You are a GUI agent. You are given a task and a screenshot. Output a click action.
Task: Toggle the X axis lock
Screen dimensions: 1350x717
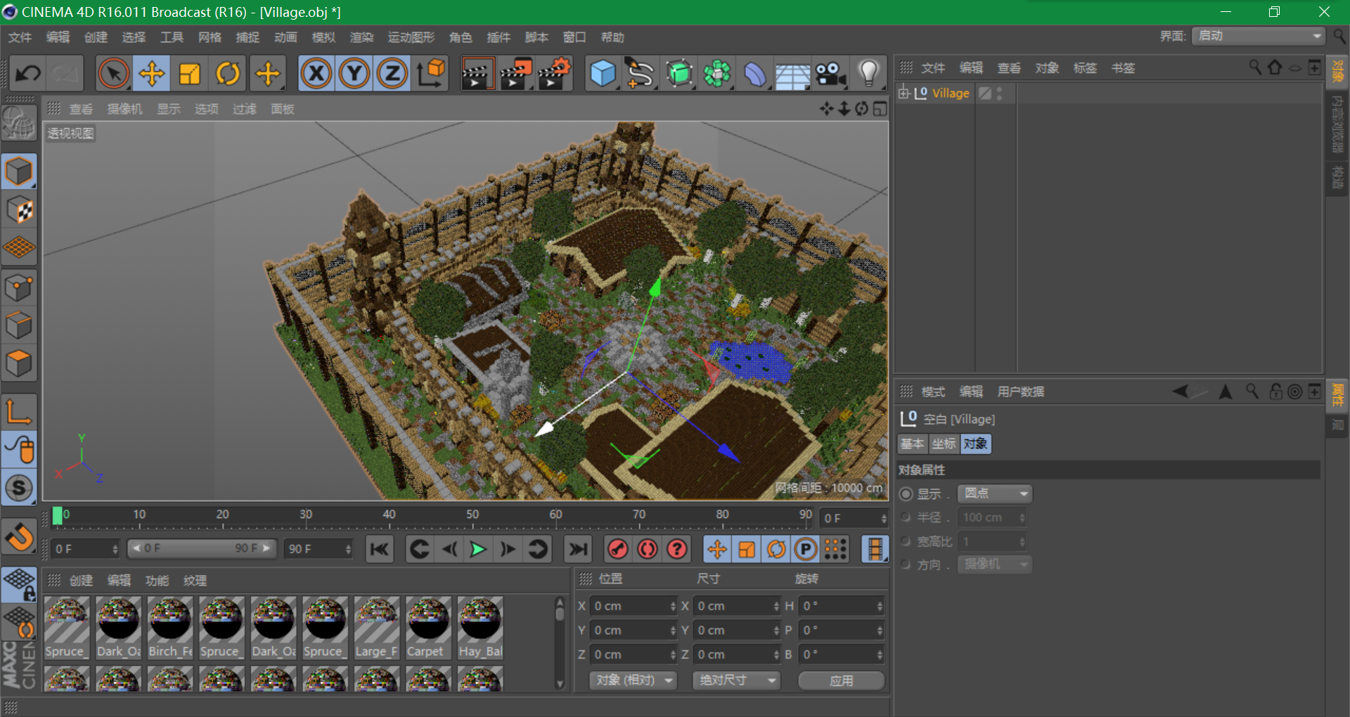tap(316, 73)
